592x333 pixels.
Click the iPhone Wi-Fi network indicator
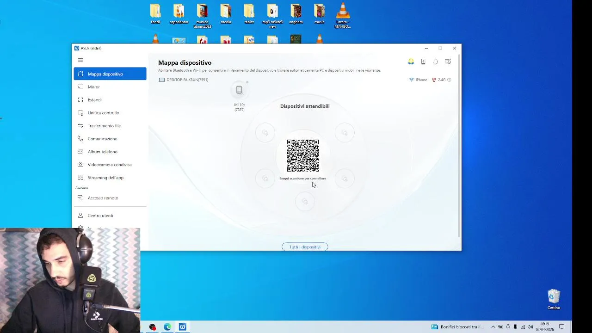pyautogui.click(x=418, y=80)
